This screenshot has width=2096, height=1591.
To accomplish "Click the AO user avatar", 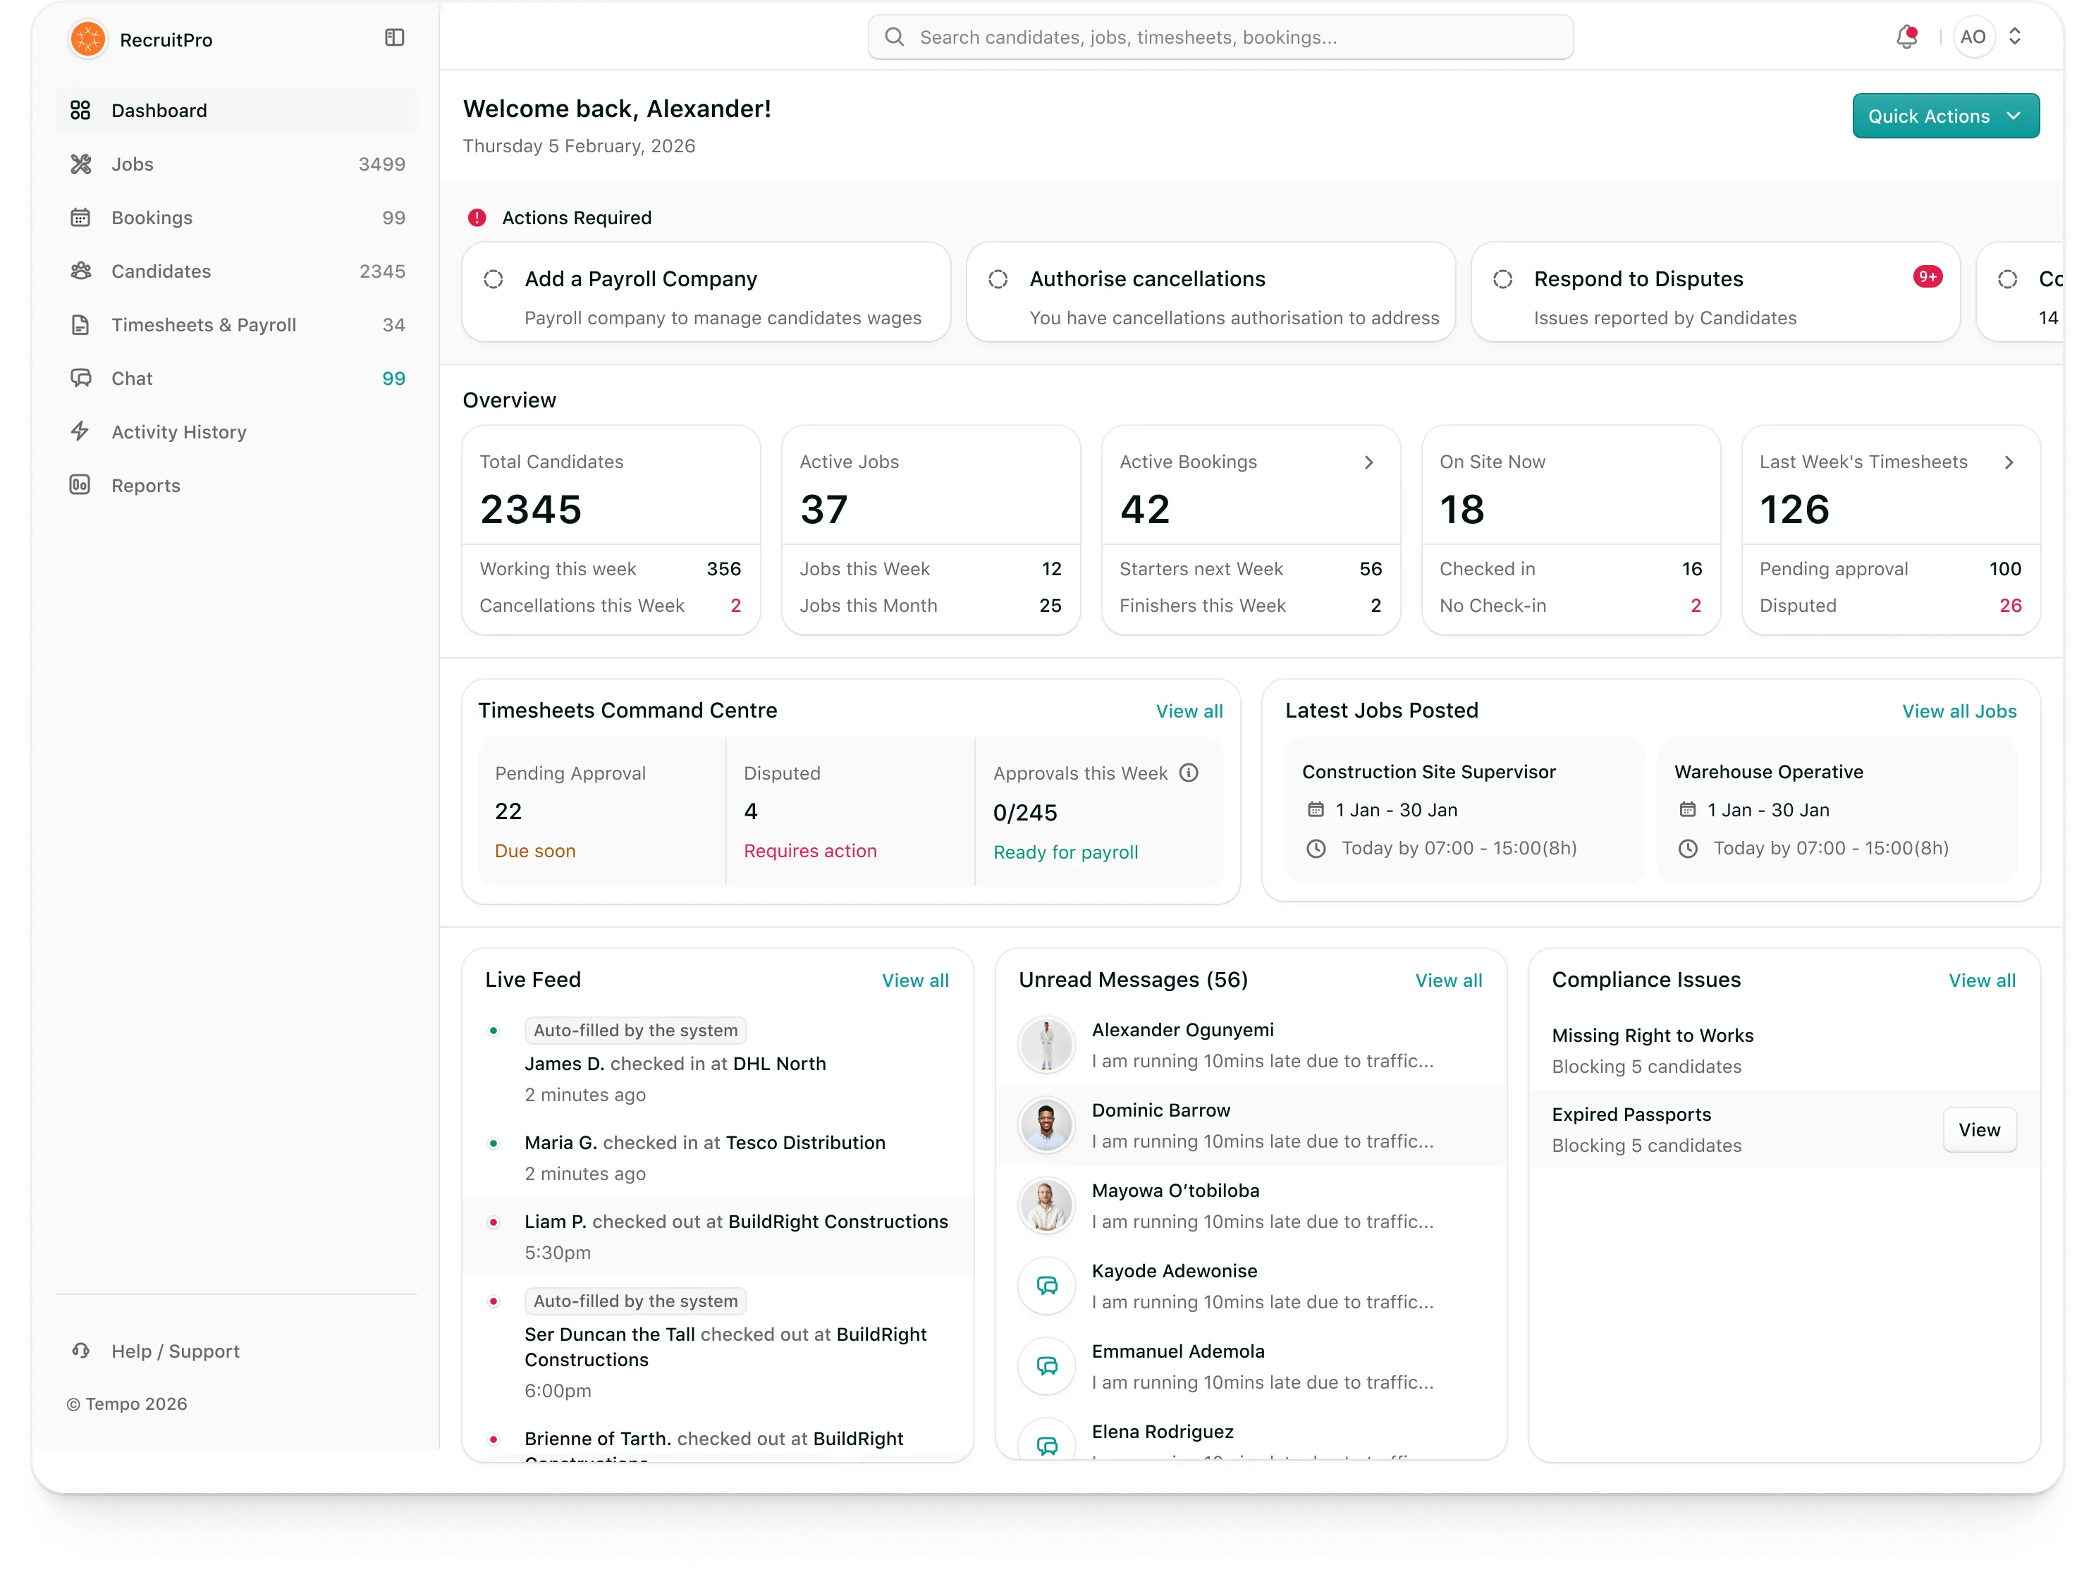I will point(1973,37).
